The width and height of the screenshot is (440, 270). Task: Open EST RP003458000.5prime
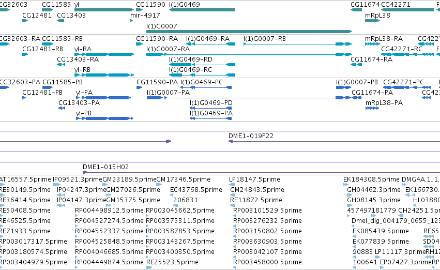(x=235, y=267)
